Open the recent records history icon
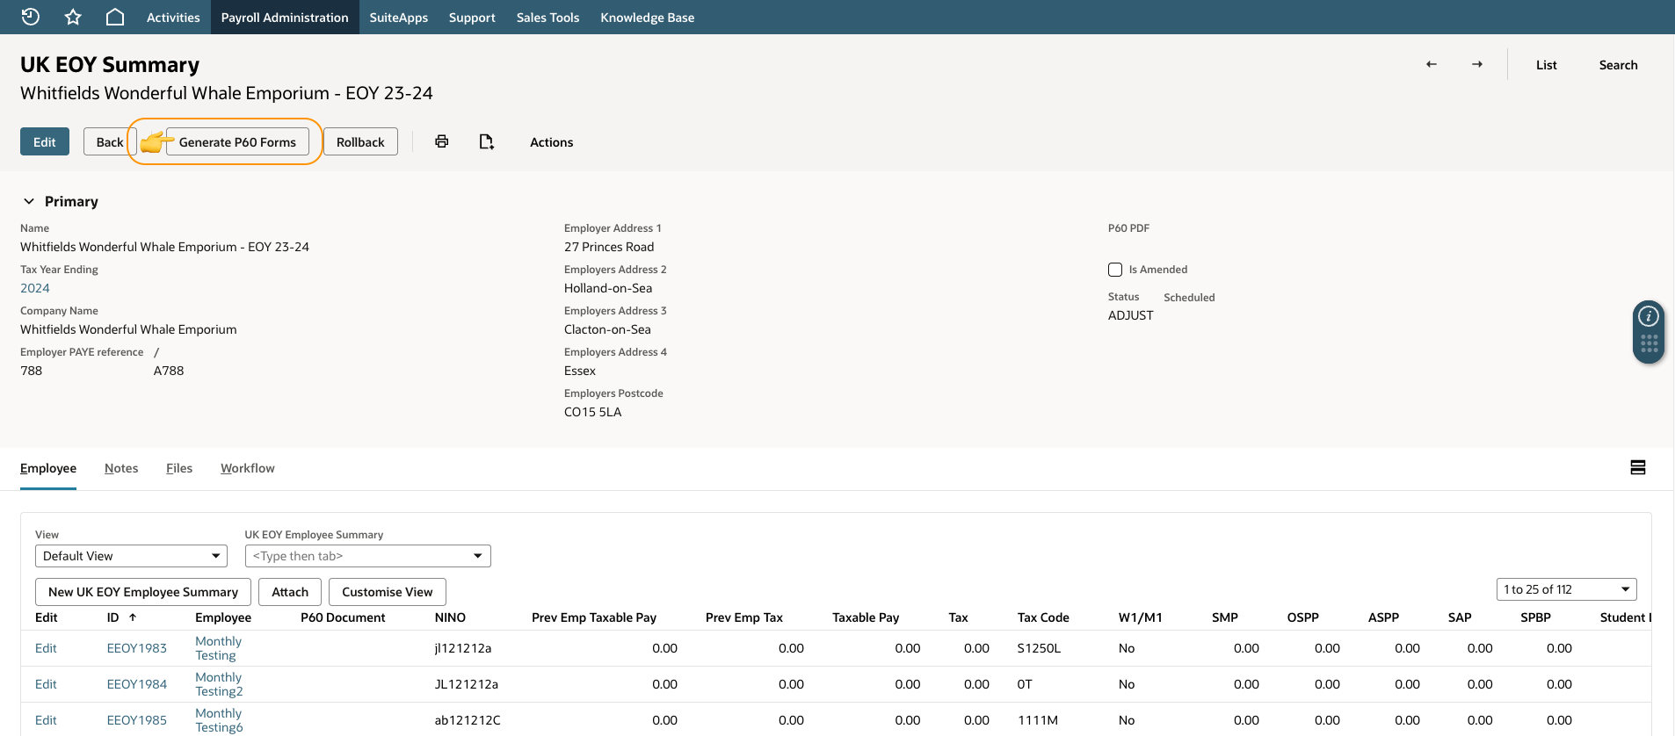1675x736 pixels. pyautogui.click(x=30, y=17)
